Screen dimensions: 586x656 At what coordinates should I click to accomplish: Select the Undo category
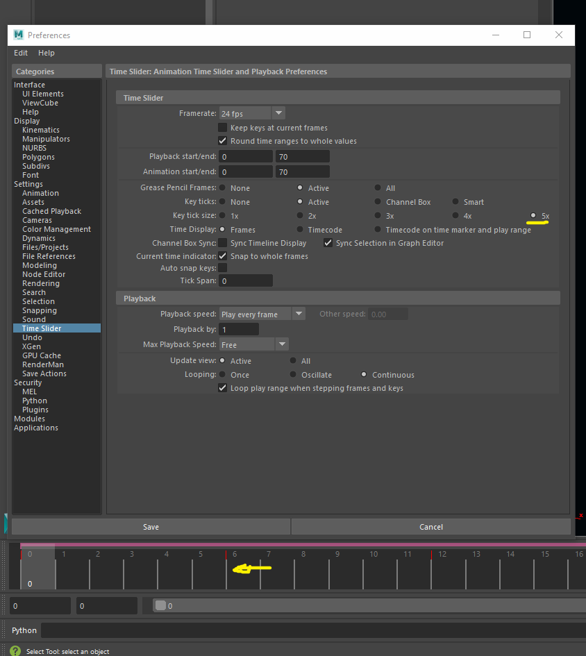pyautogui.click(x=32, y=337)
